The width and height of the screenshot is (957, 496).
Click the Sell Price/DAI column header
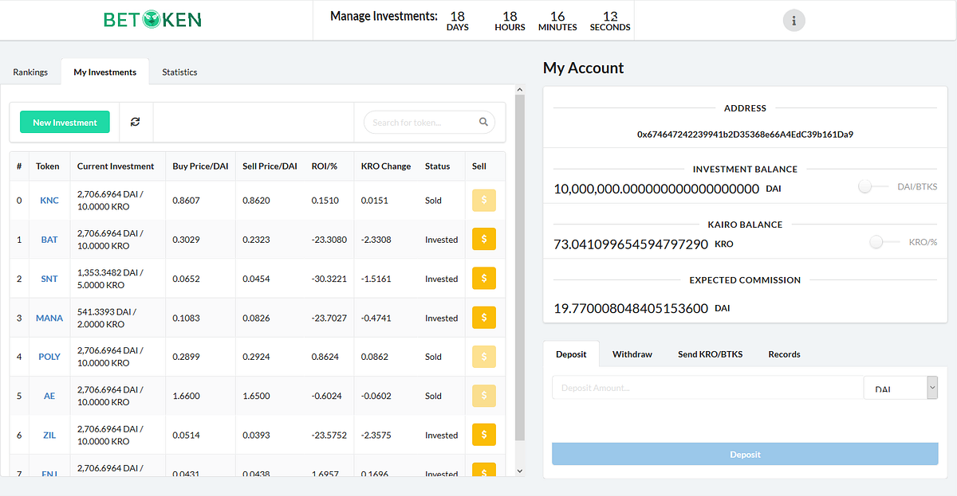pos(270,166)
